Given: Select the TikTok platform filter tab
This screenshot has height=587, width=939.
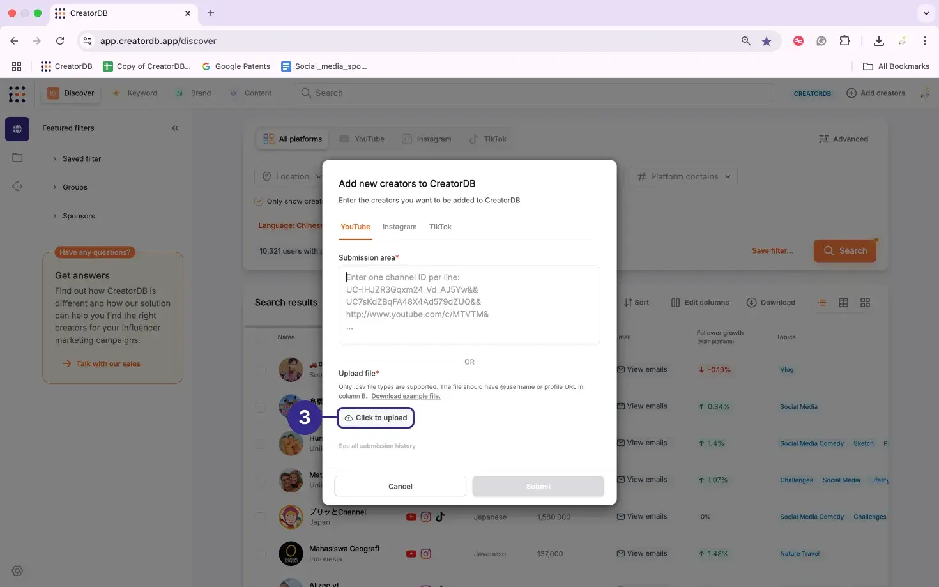Looking at the screenshot, I should point(487,139).
